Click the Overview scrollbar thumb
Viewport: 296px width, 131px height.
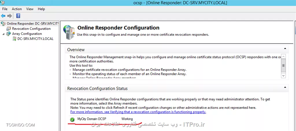283,65
